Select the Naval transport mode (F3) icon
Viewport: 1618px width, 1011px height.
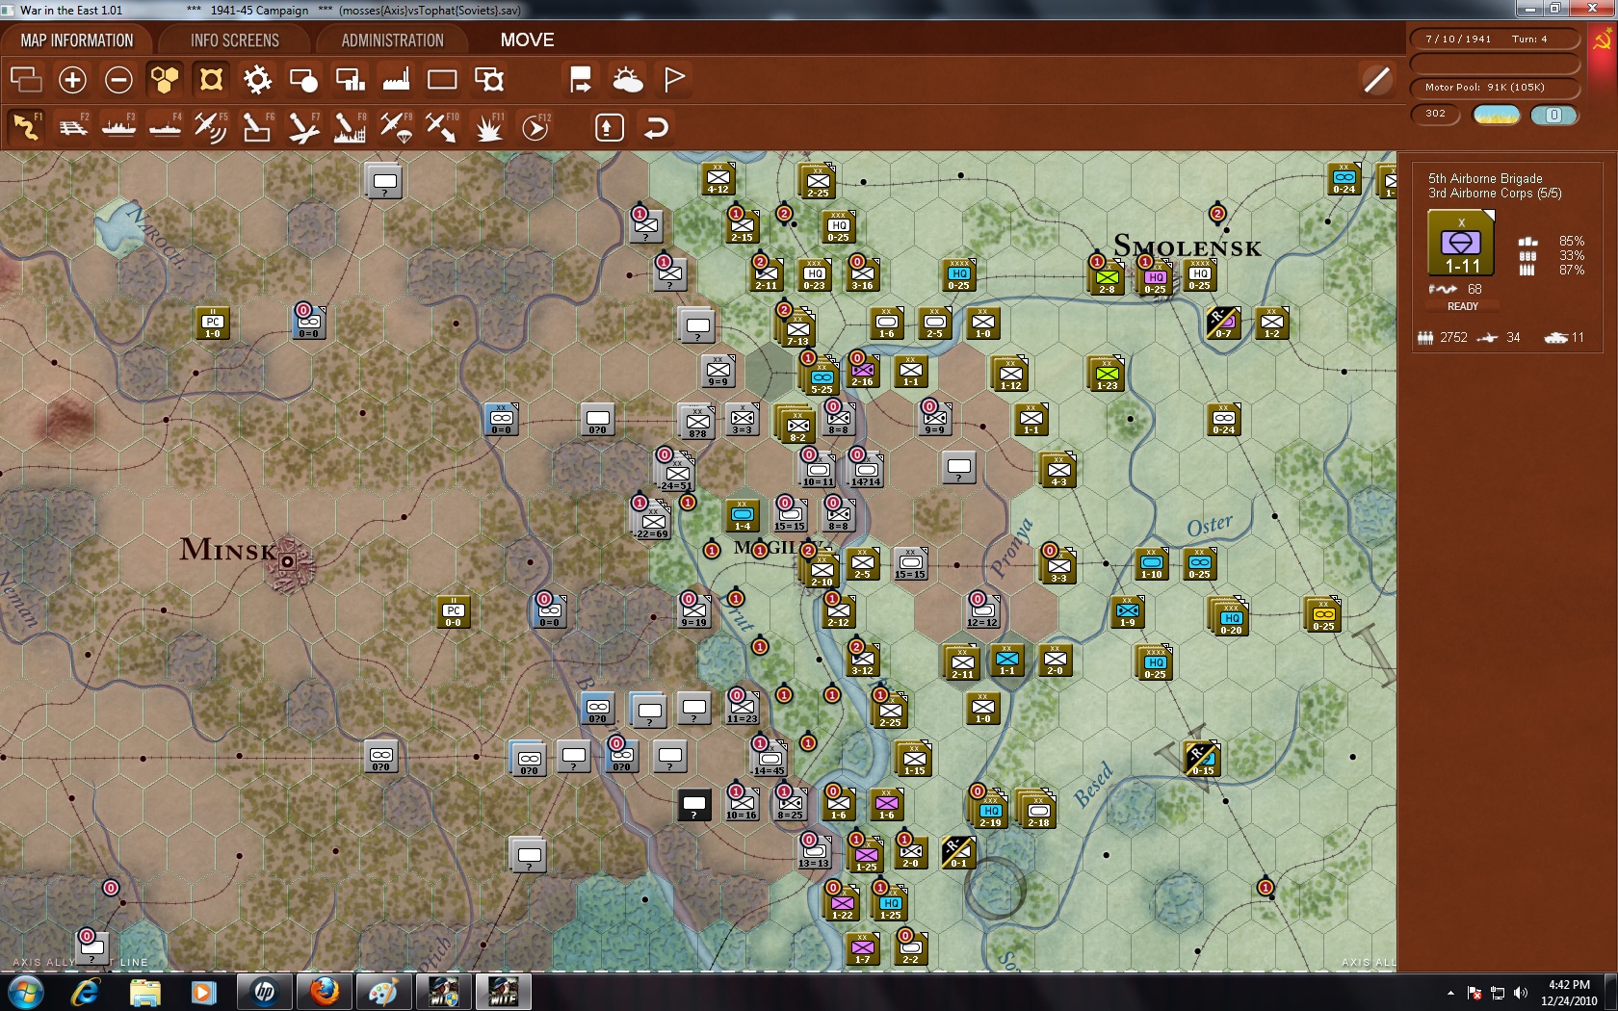coord(118,127)
